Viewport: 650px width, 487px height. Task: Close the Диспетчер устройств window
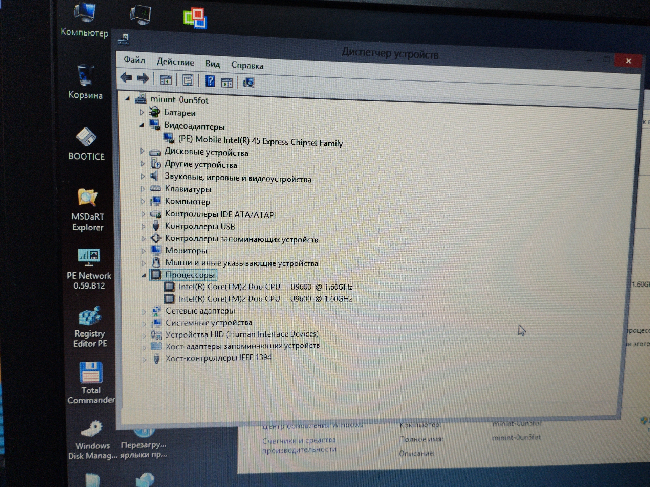point(628,61)
